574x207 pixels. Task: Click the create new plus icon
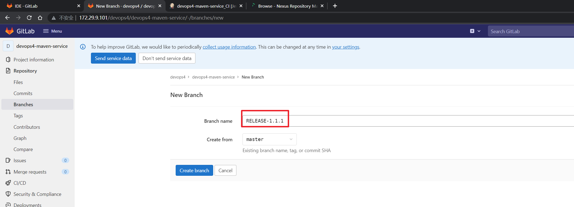tap(472, 31)
